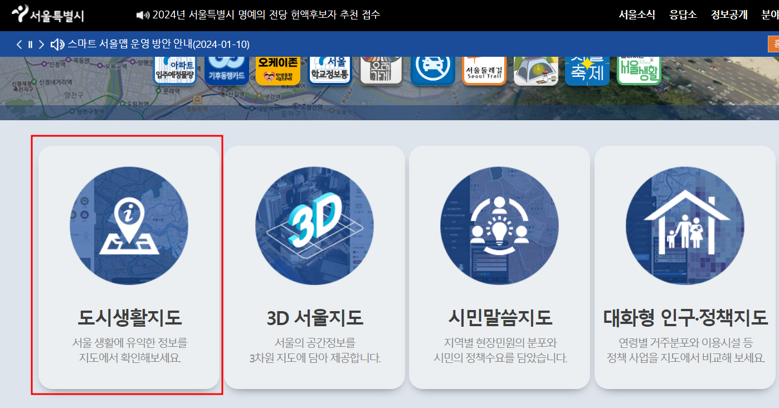
Task: Open the 정보공개 menu
Action: pyautogui.click(x=729, y=15)
